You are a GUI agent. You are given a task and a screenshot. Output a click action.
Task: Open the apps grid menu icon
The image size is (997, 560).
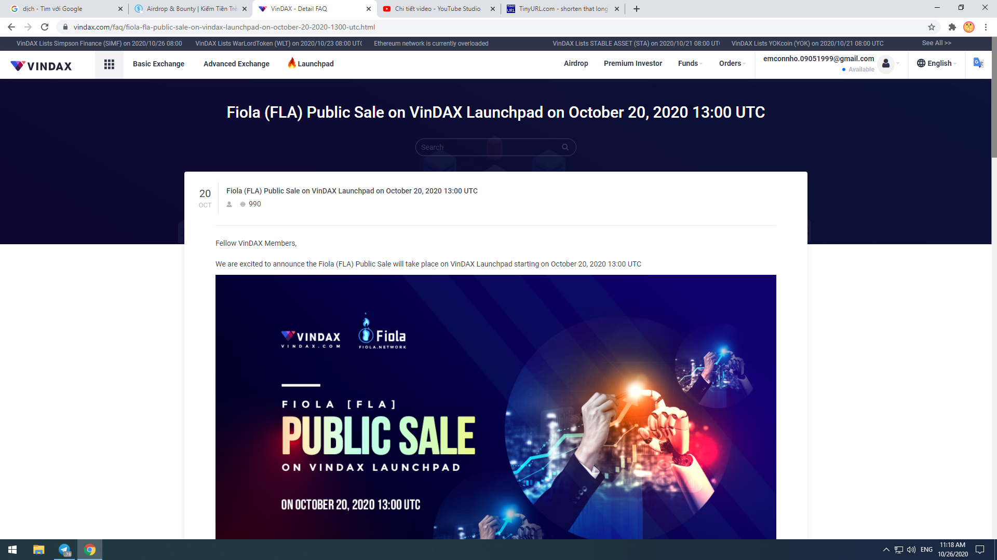(x=109, y=64)
